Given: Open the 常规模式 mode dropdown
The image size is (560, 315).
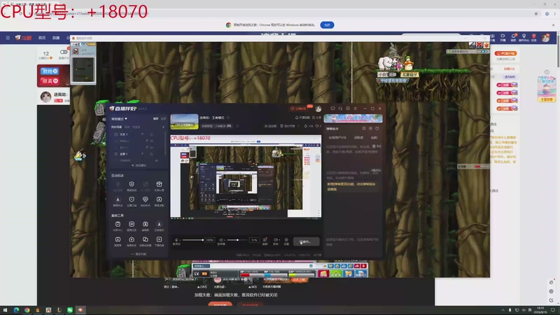Looking at the screenshot, I should (119, 118).
